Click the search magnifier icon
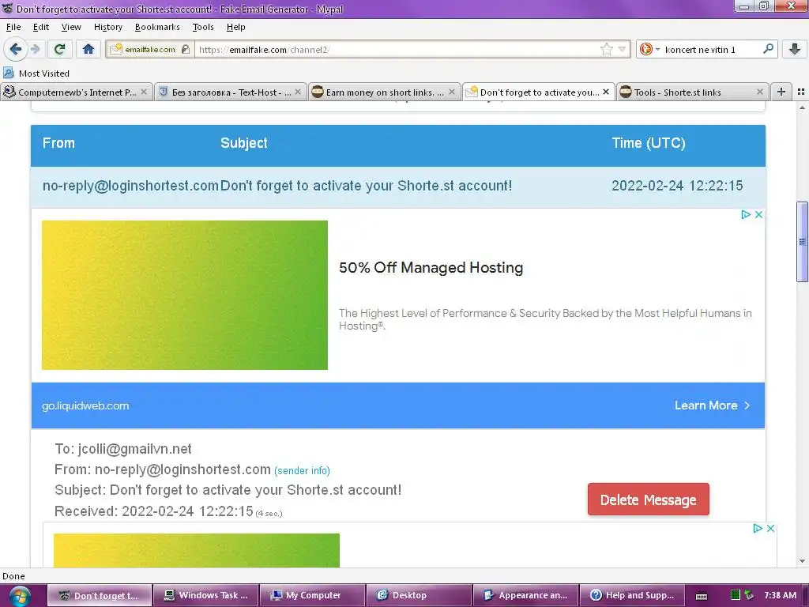This screenshot has height=607, width=809. coord(768,49)
